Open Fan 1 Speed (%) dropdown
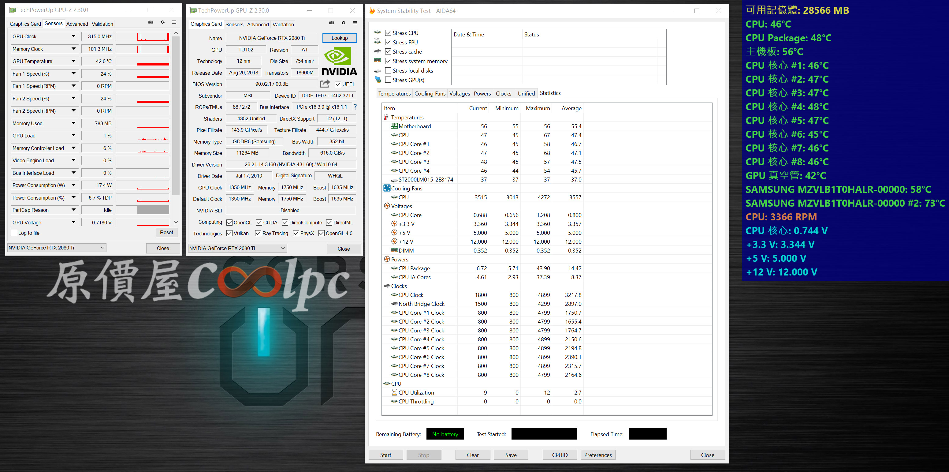949x472 pixels. (73, 73)
